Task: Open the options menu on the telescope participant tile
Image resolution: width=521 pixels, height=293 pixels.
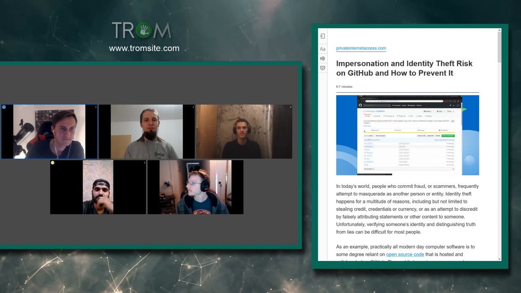Action: [x=96, y=107]
